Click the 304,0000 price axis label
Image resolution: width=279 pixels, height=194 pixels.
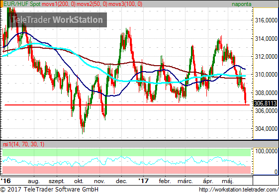coord(266,129)
